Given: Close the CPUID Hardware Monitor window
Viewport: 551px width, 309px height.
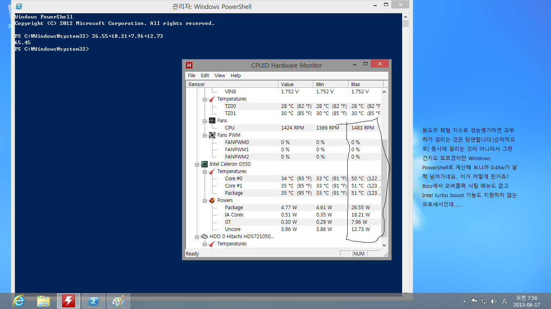Looking at the screenshot, I should (x=380, y=64).
